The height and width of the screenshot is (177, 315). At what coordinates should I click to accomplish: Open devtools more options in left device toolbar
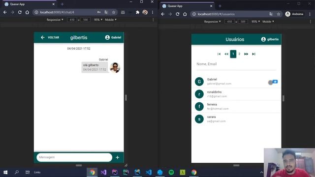pos(153,20)
